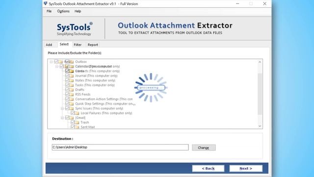
Task: Open the File menu
Action: [49, 11]
